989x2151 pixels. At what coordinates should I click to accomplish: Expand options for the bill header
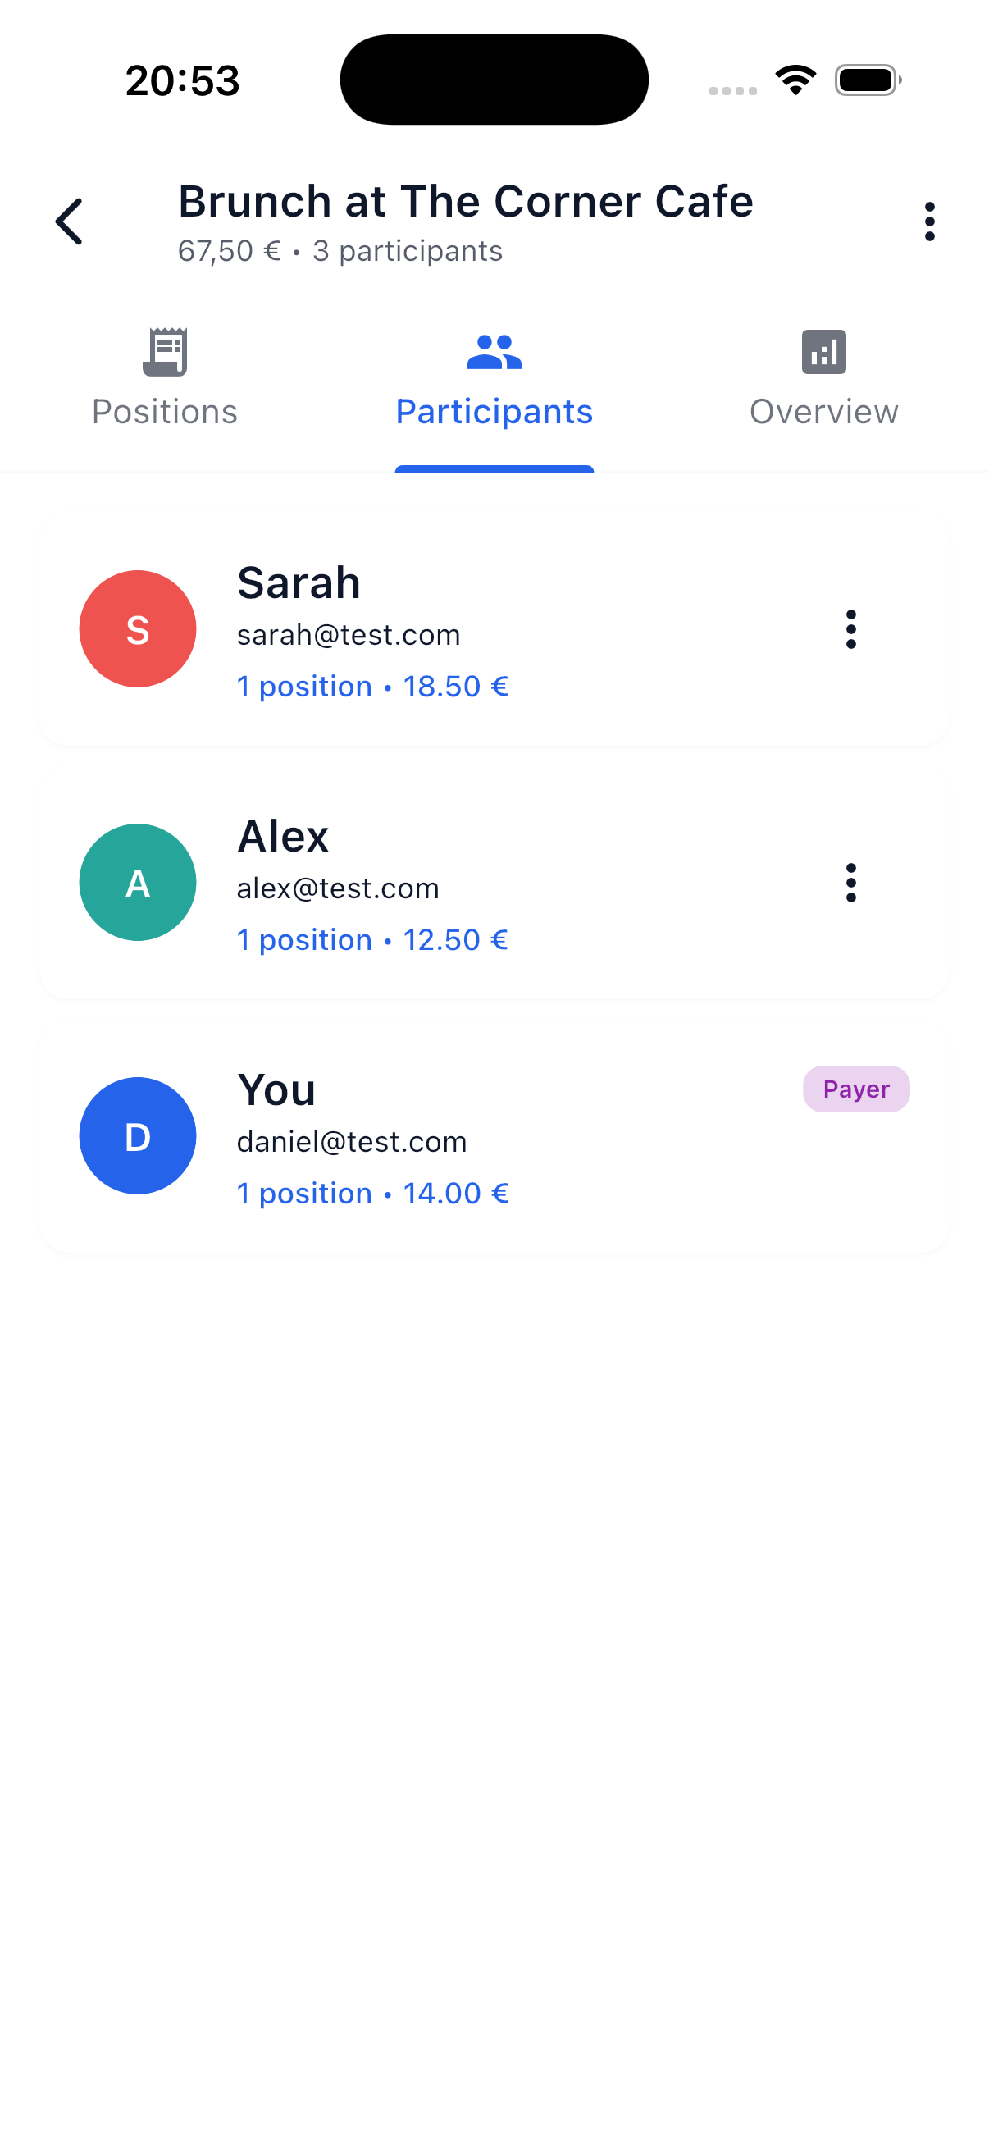[929, 221]
